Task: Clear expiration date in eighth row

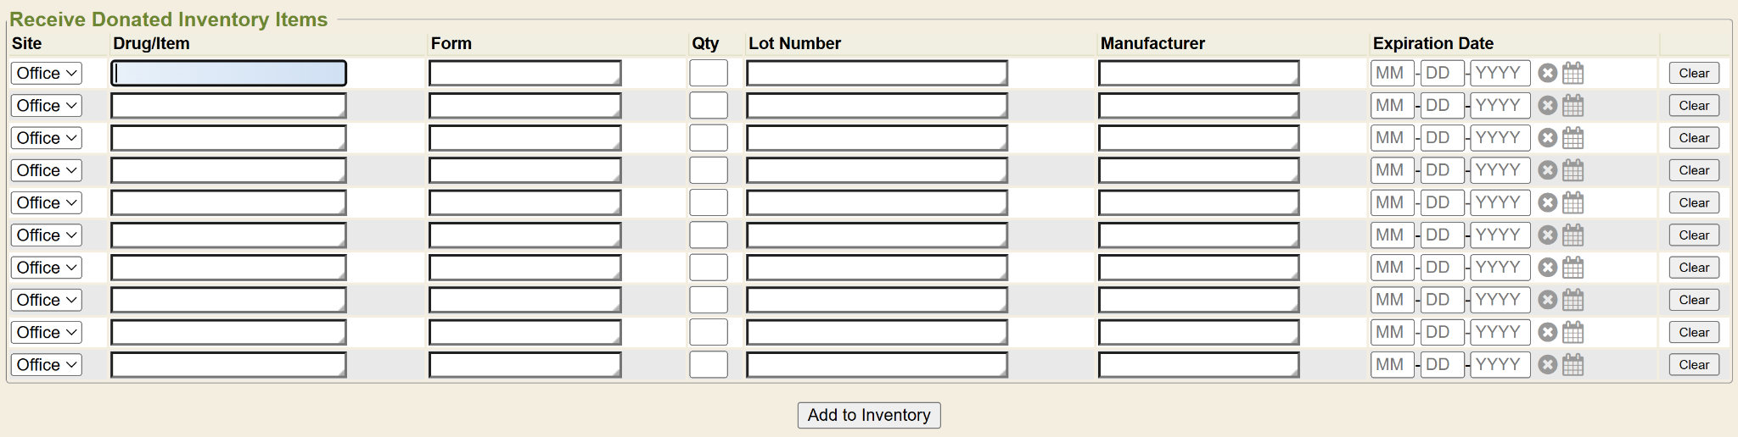Action: click(x=1548, y=300)
